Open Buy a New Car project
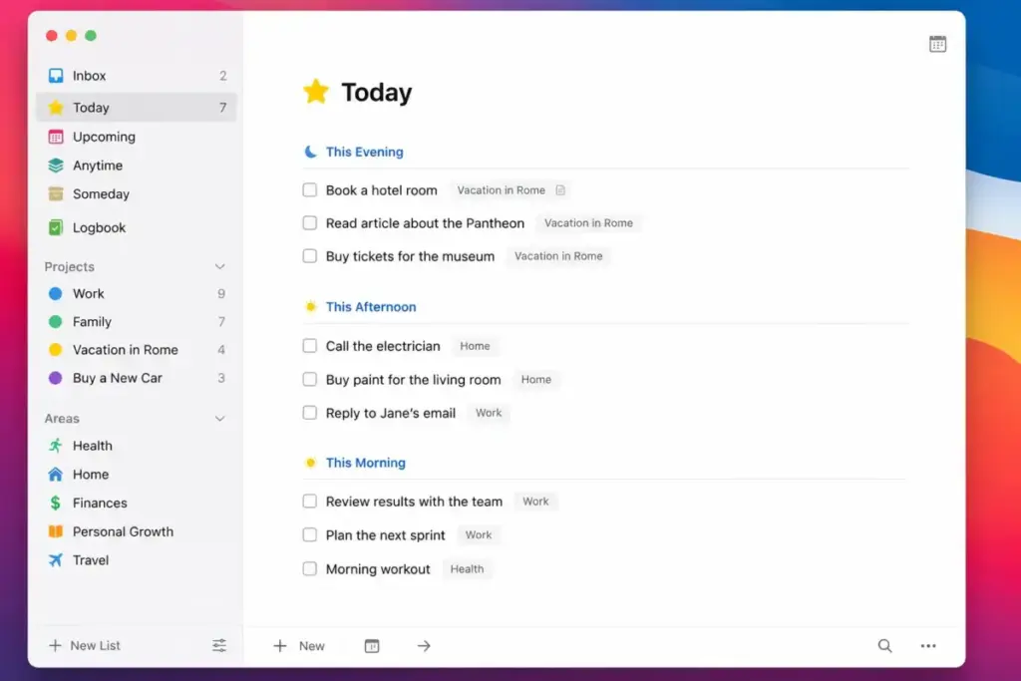Screen dimensions: 1021x681 tap(136, 378)
